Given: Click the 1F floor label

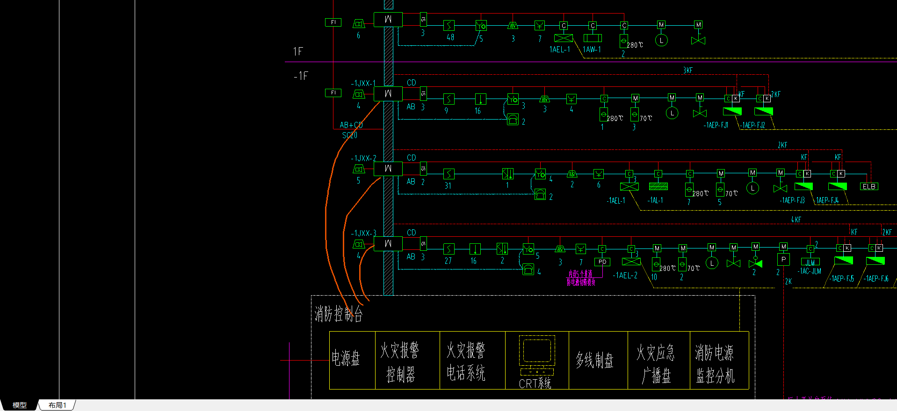Looking at the screenshot, I should click(298, 51).
